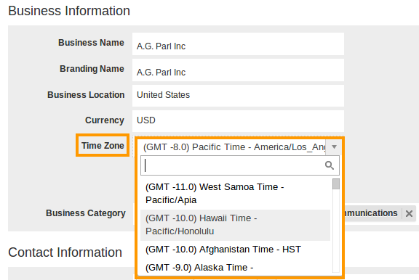This screenshot has height=280, width=419.
Task: Click the Business Location field showing United States
Action: 238,96
